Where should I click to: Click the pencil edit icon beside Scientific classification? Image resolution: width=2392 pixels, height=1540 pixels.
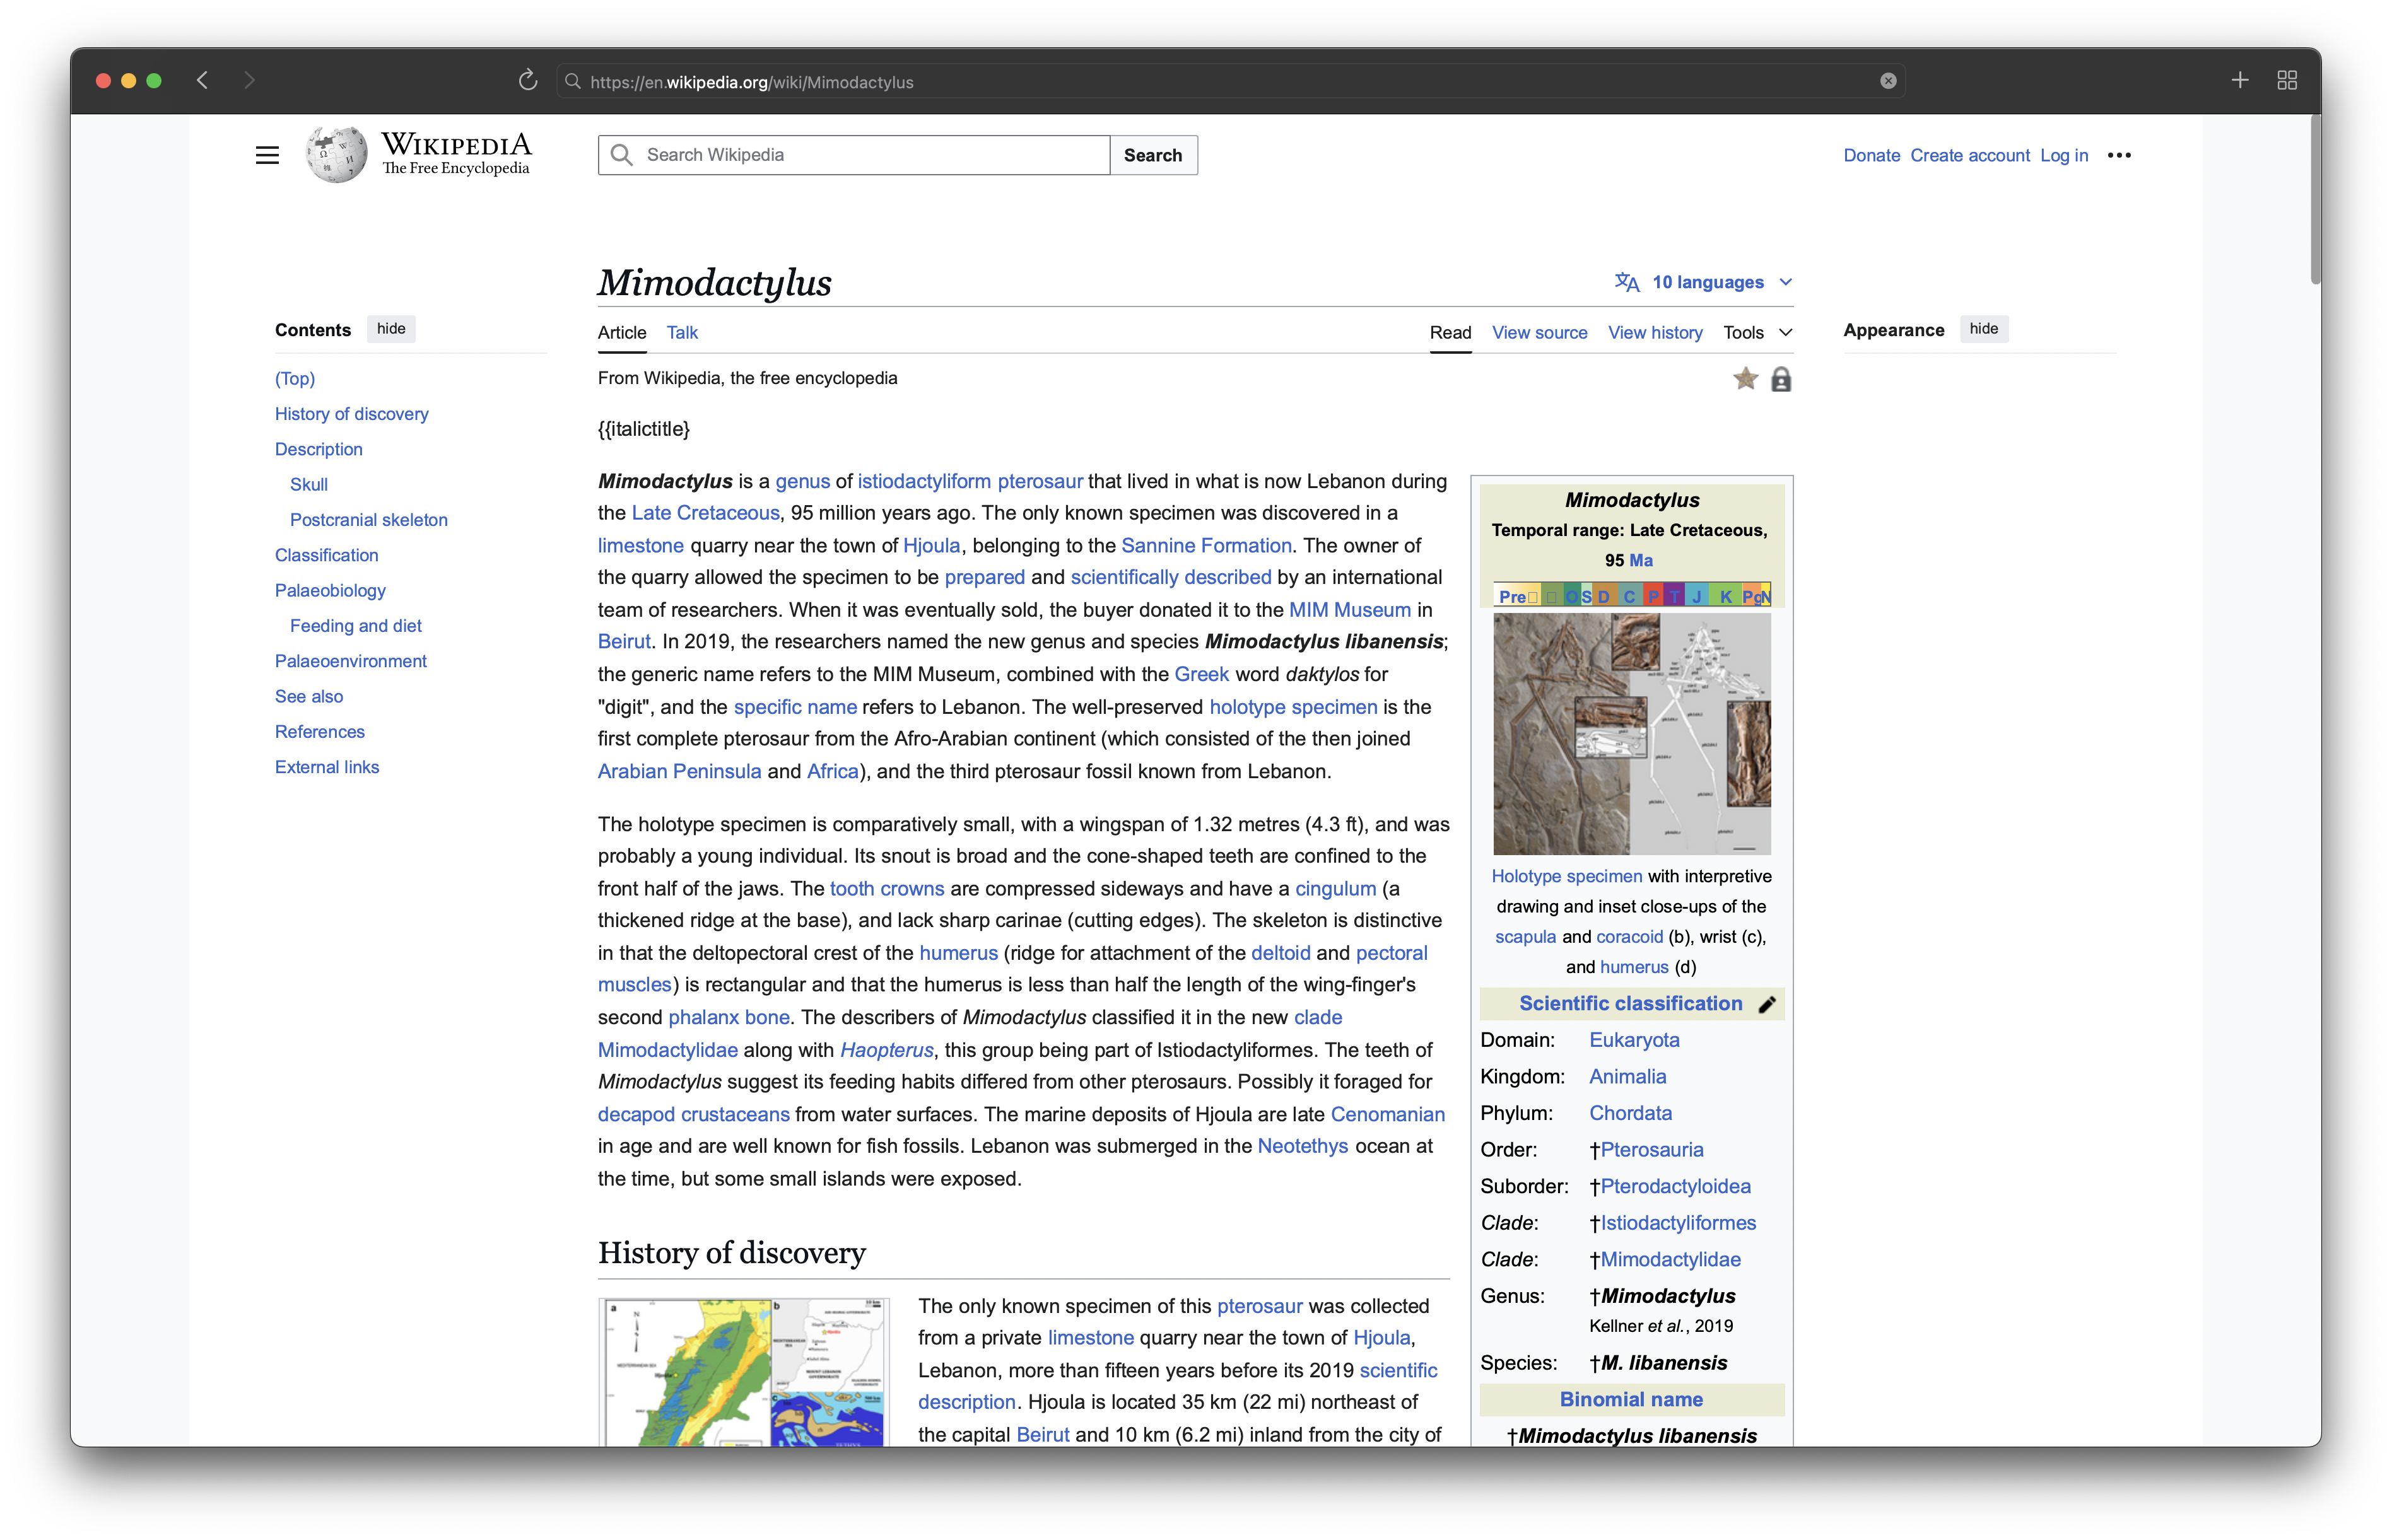pos(1767,1005)
